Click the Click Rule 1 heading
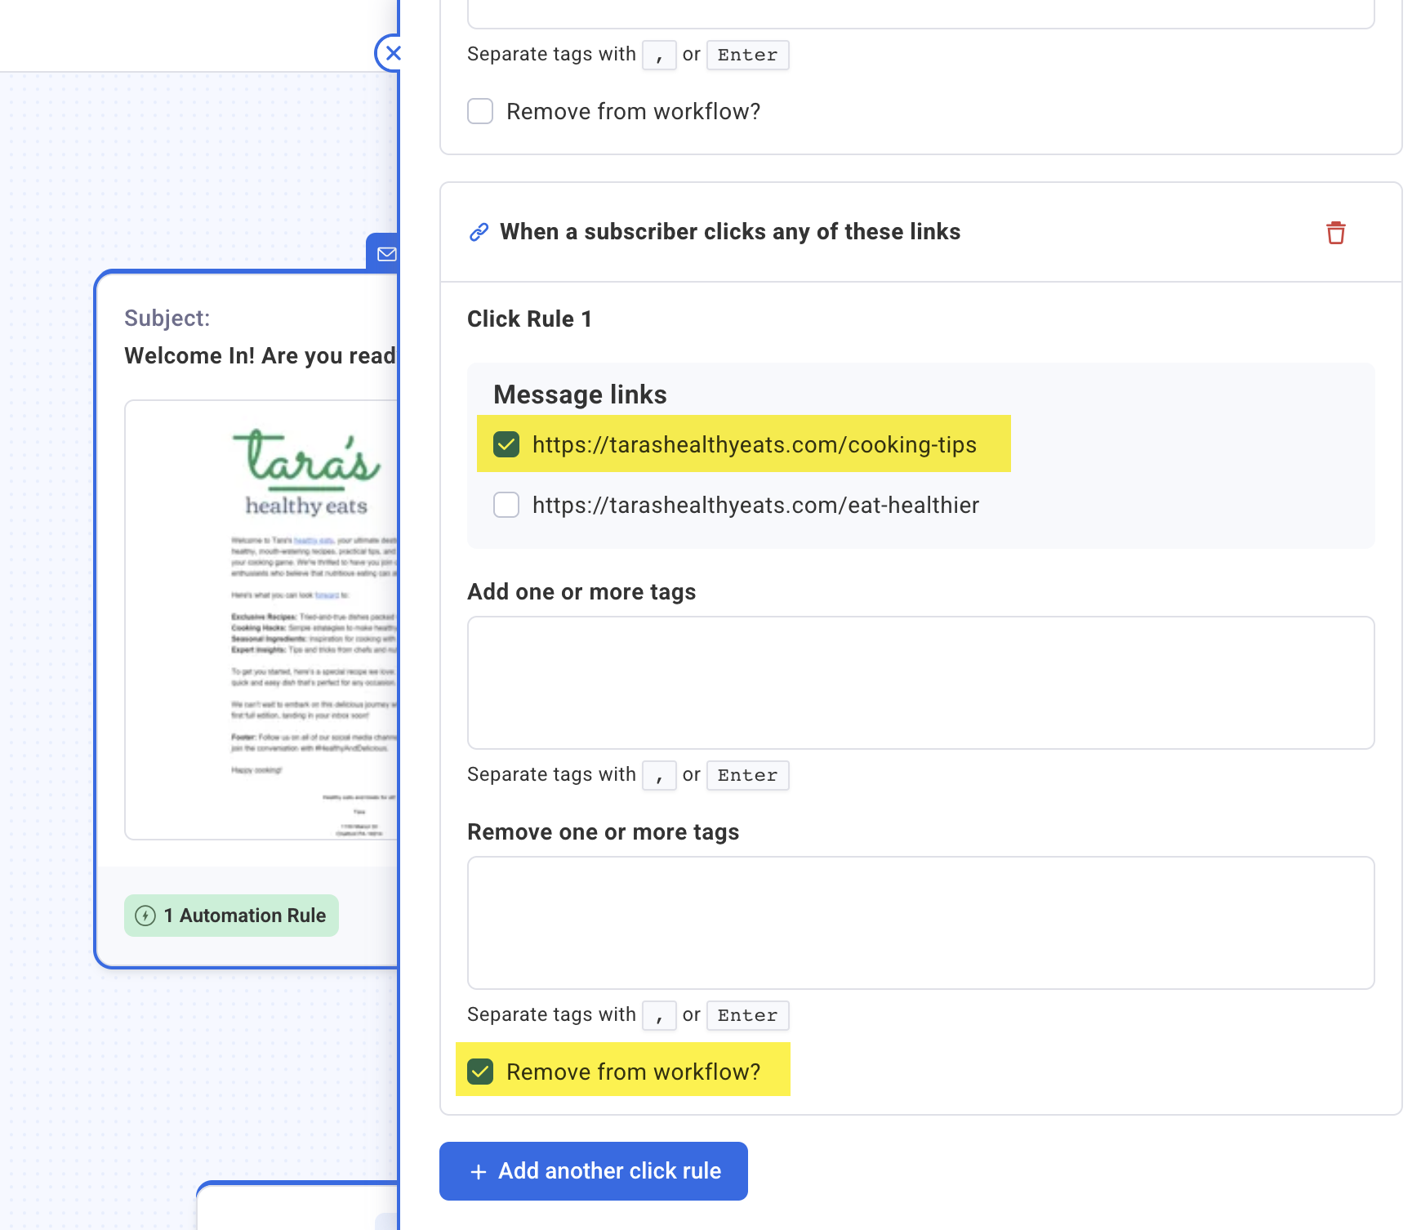This screenshot has width=1421, height=1230. (x=529, y=319)
